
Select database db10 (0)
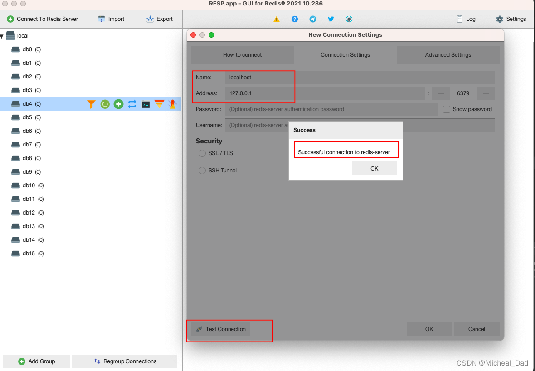pyautogui.click(x=28, y=185)
